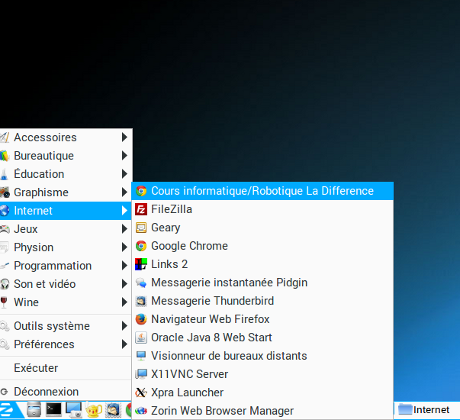Click the Internet globe icon
This screenshot has height=420, width=460.
[5, 211]
